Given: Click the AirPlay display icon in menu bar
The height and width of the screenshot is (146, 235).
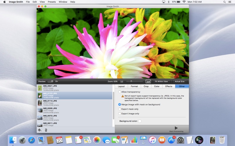Looking at the screenshot, I should (x=164, y=2).
